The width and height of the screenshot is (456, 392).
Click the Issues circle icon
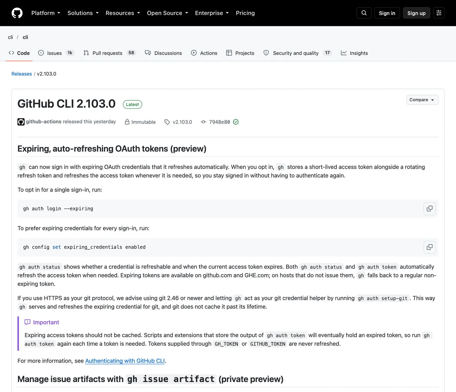point(41,53)
